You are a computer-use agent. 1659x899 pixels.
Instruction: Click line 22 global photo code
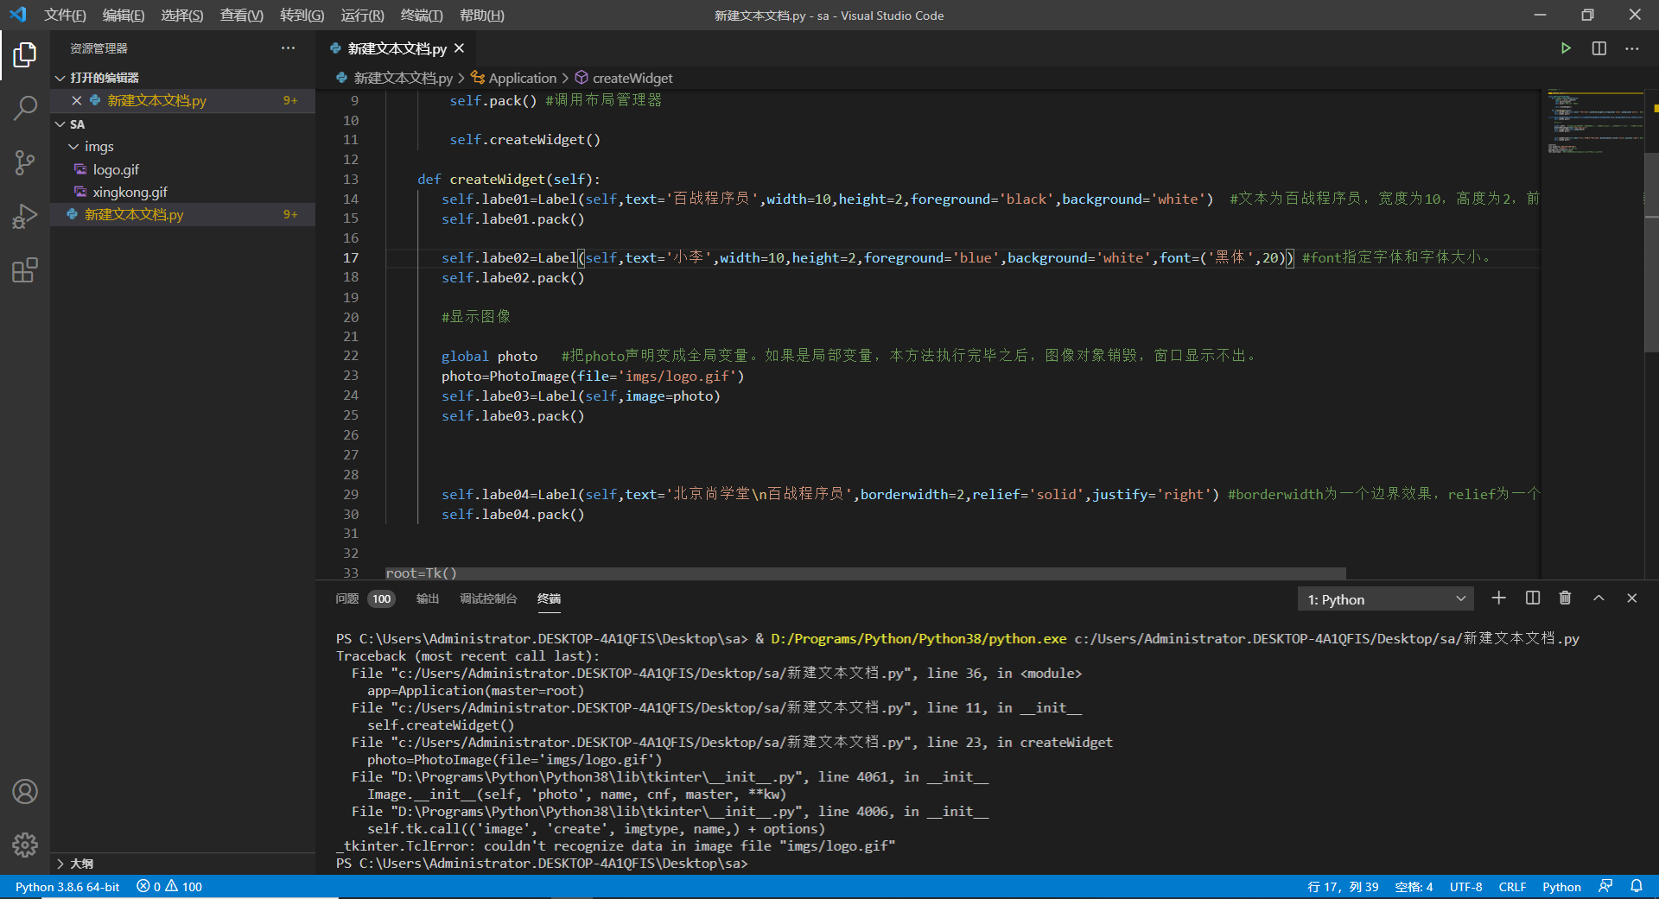489,356
